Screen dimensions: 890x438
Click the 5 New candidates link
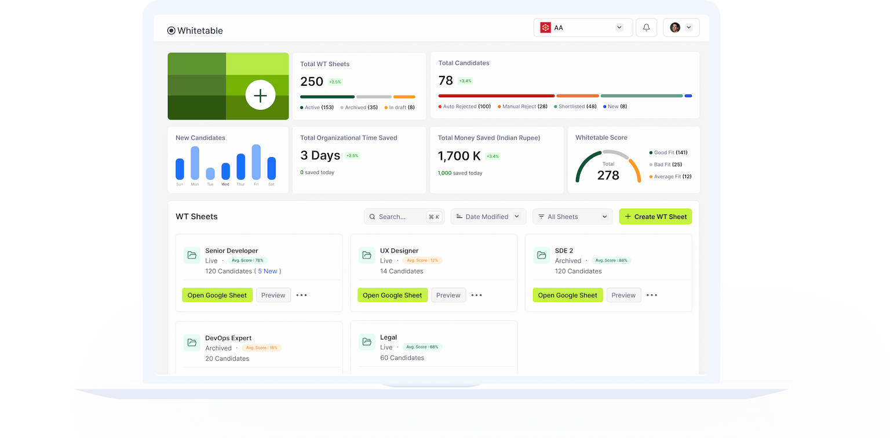pos(268,271)
